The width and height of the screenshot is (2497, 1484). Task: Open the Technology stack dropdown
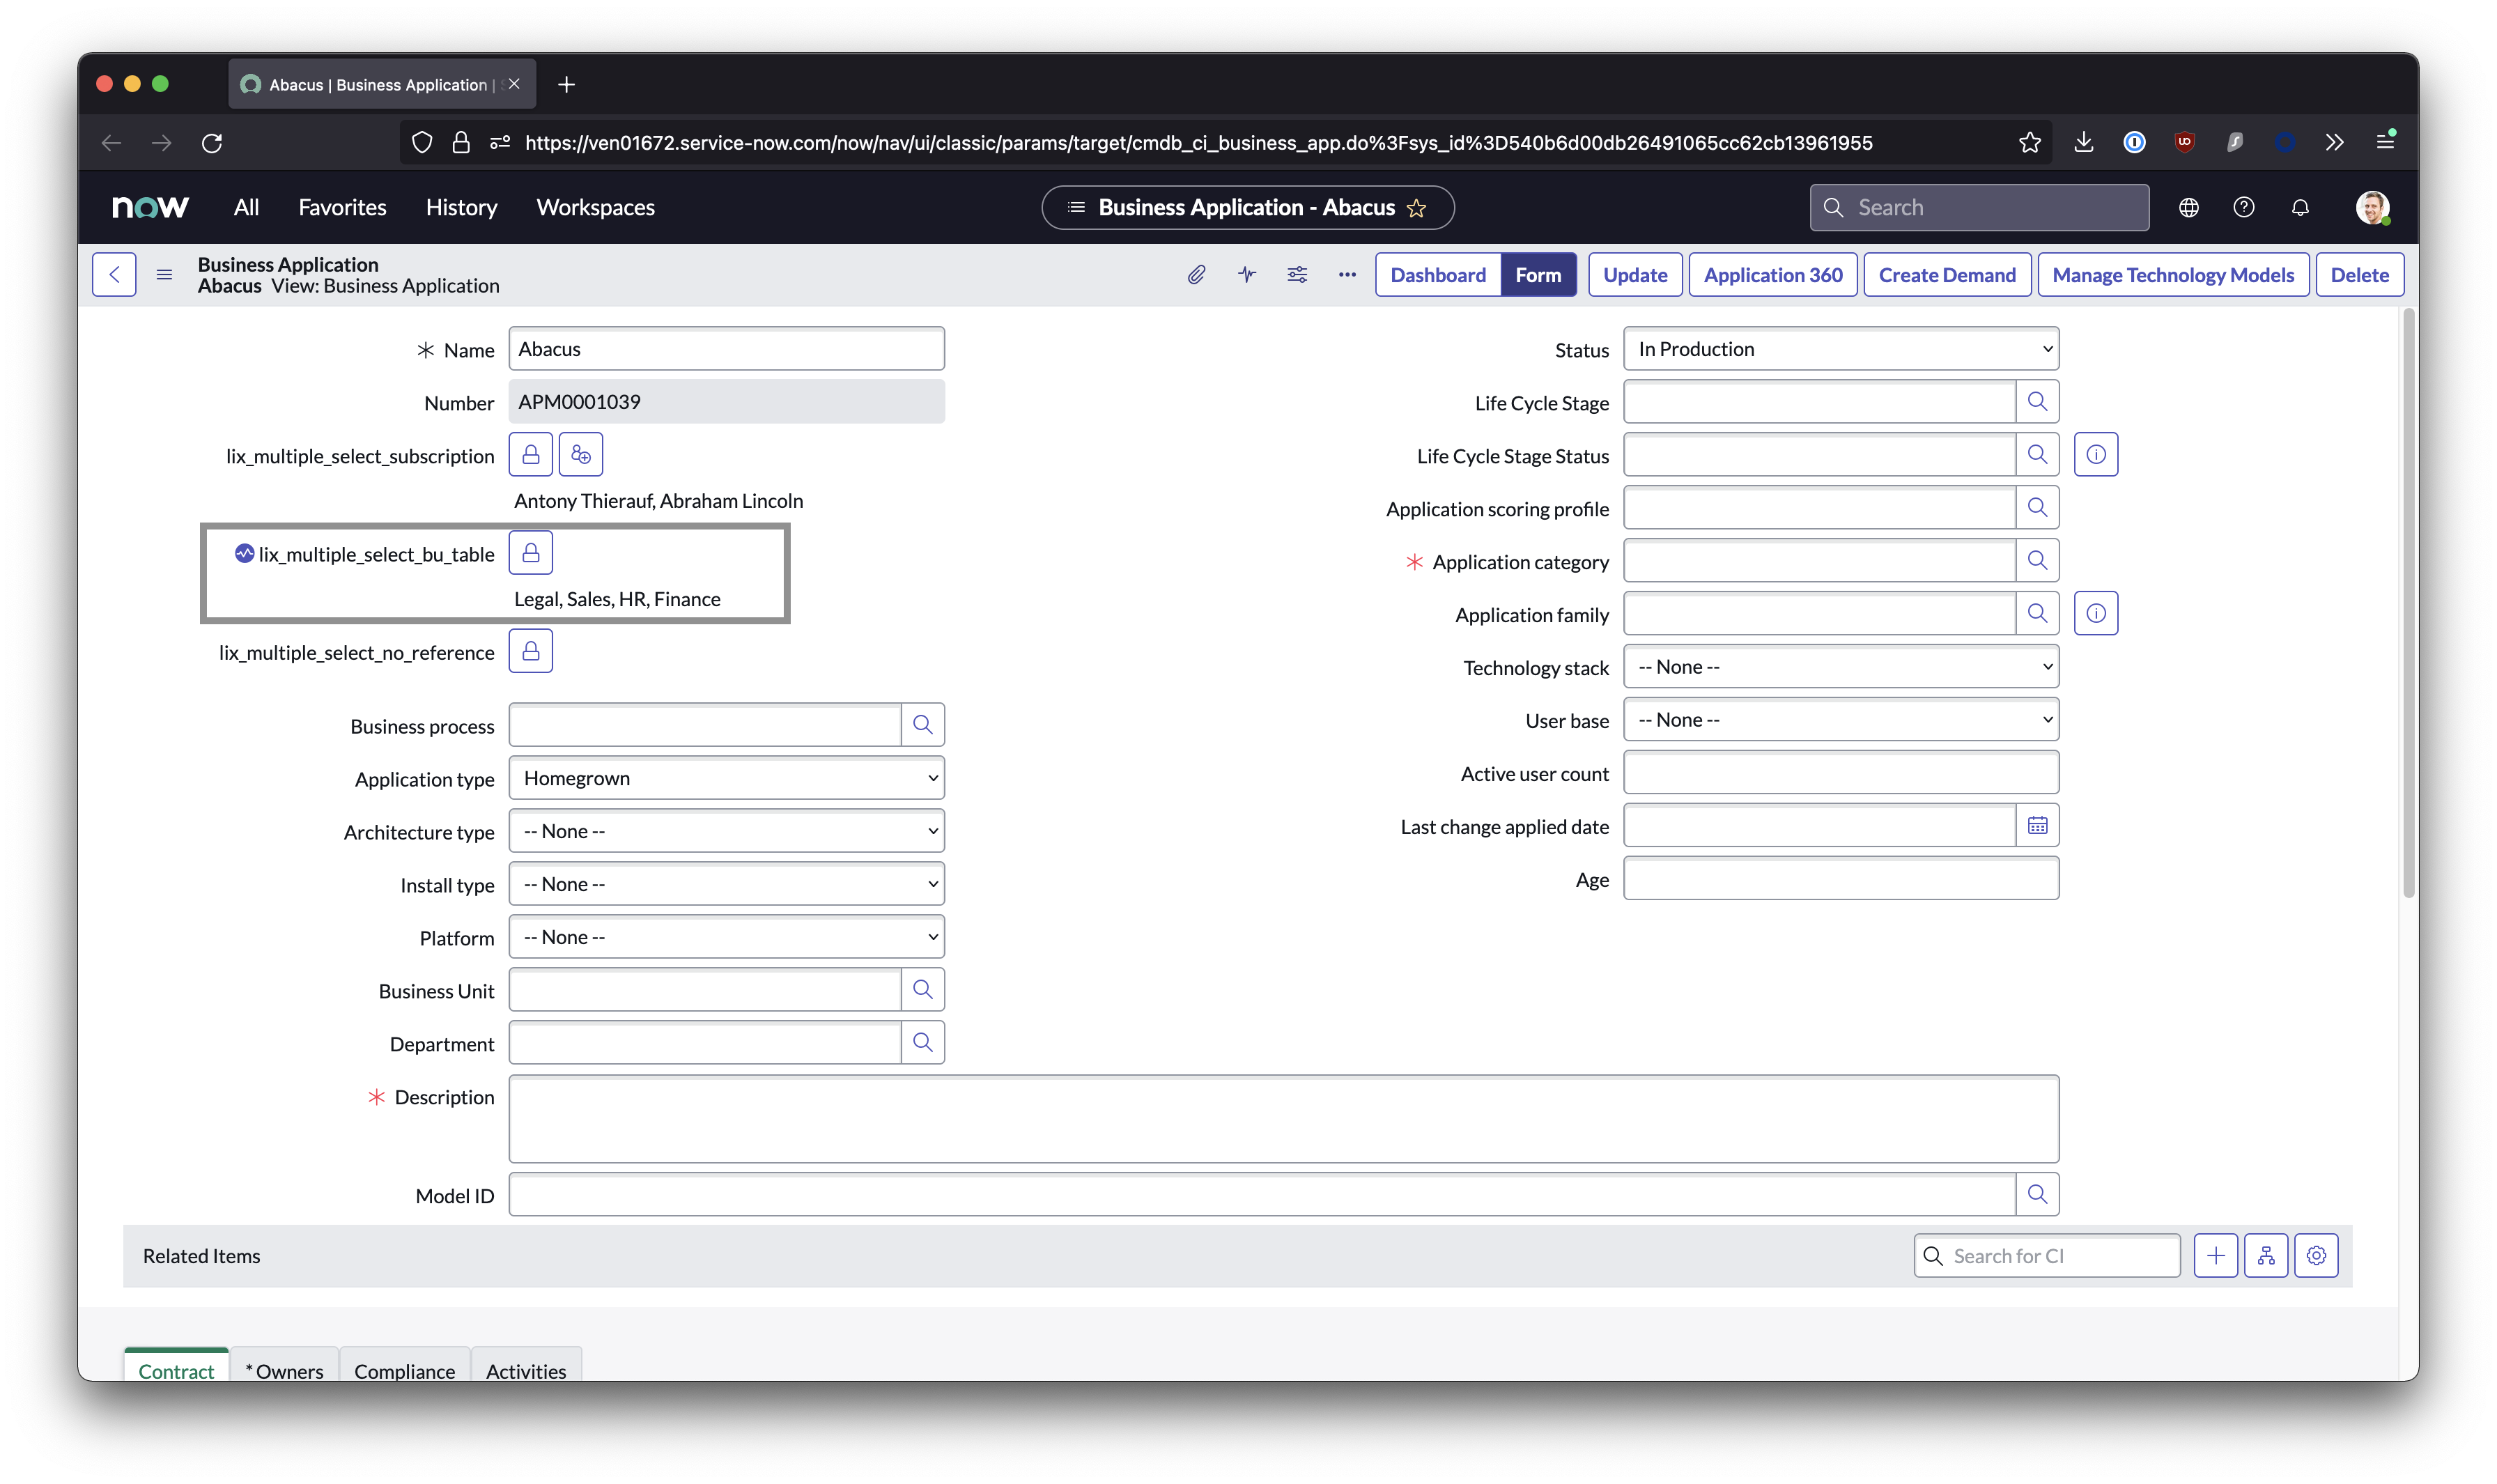coord(1840,667)
